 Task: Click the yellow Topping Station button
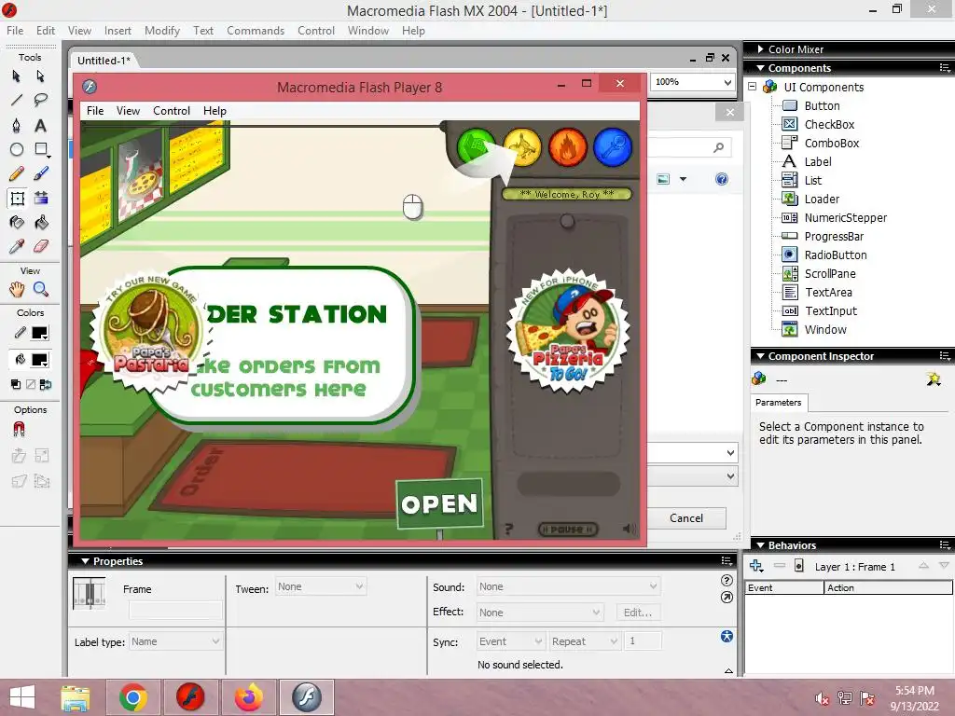(522, 146)
